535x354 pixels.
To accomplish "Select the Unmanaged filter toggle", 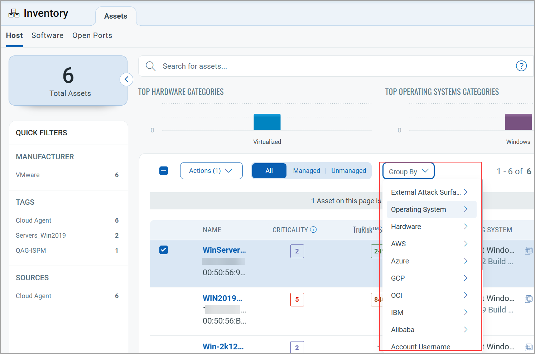I will point(348,171).
